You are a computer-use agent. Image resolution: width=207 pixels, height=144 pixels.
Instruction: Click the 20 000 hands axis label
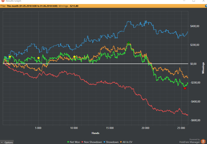click(x=145, y=128)
